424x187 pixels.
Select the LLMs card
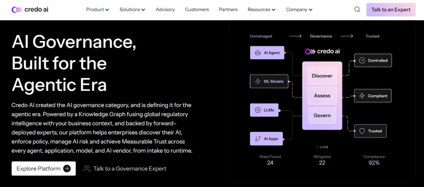click(x=264, y=110)
